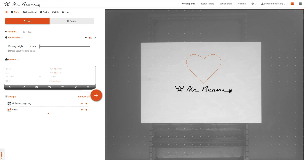Click the MrBeam_Logo.svg thumbnail
The width and height of the screenshot is (307, 160).
pyautogui.click(x=9, y=103)
